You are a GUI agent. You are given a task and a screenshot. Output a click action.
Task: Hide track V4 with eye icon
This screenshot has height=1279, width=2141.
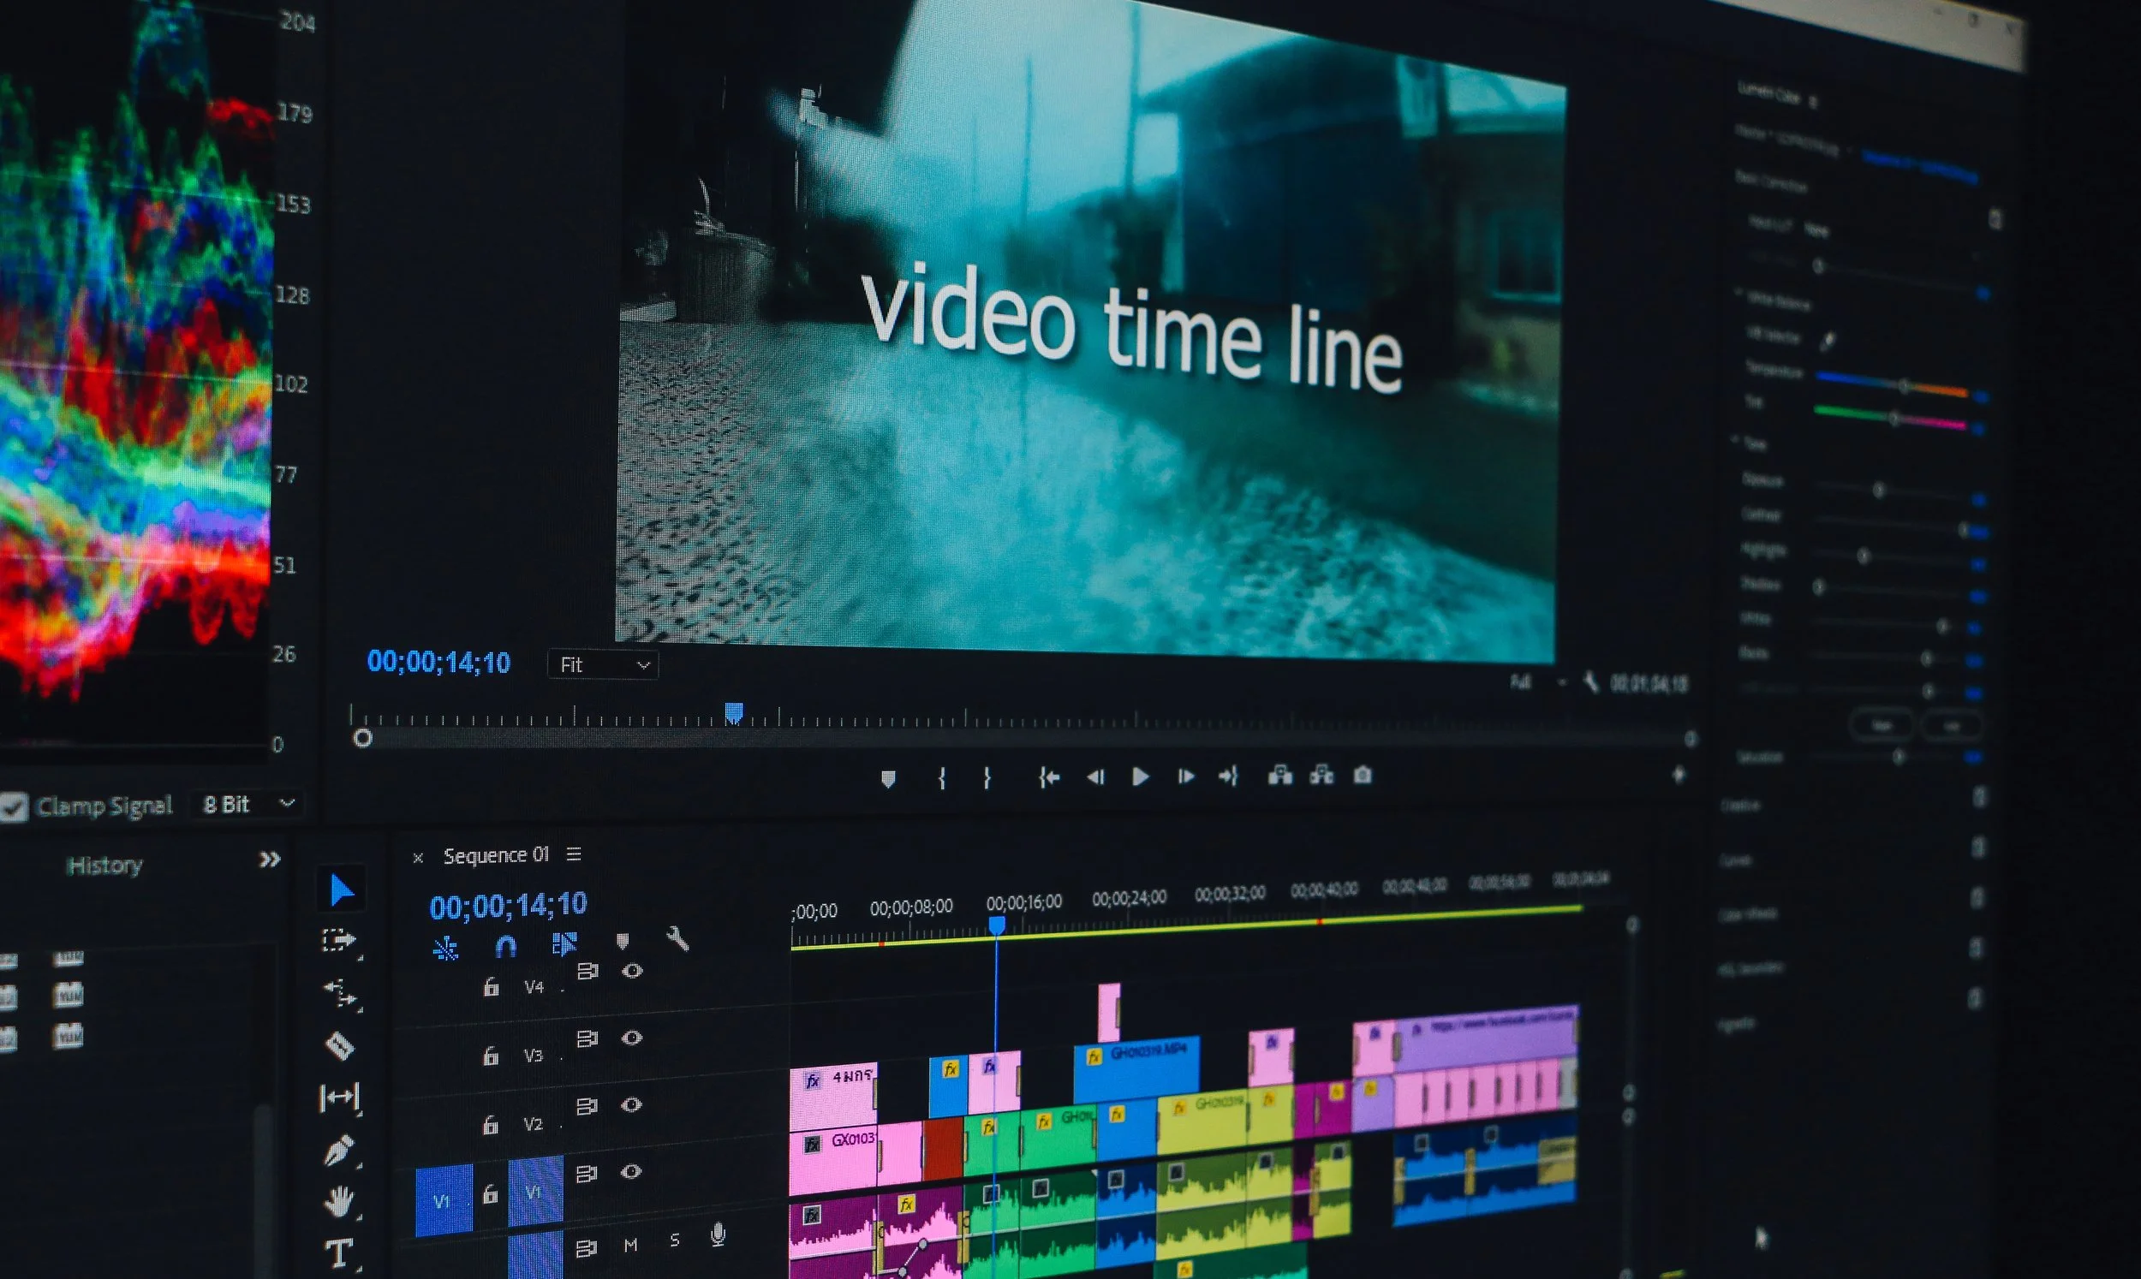tap(632, 972)
